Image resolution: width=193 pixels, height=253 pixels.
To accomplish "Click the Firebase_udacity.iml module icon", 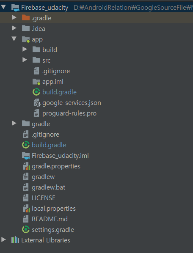I will [x=26, y=156].
